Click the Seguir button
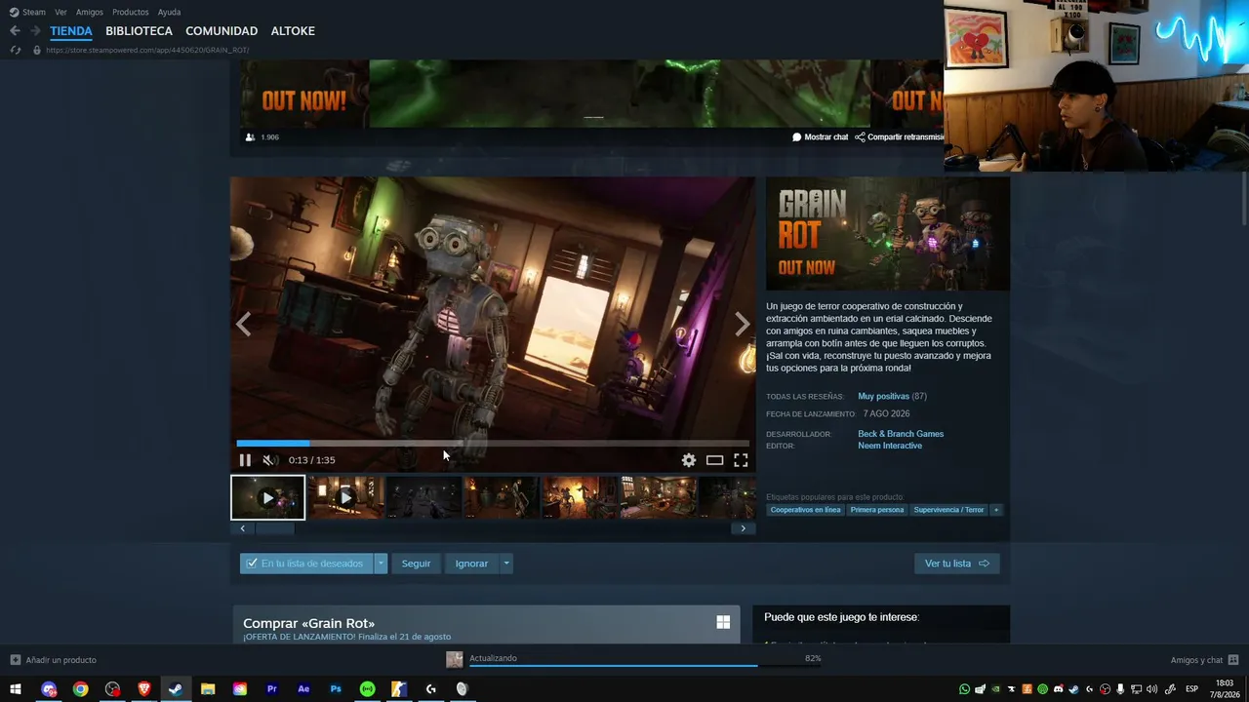The width and height of the screenshot is (1249, 702). click(x=416, y=564)
